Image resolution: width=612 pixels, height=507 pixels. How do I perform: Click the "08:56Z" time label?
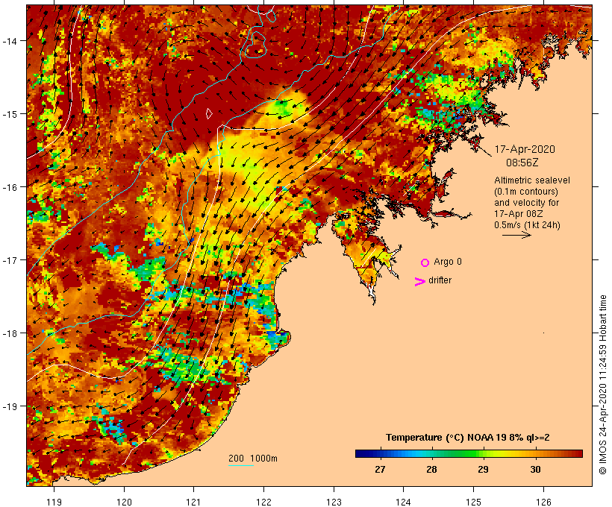pos(522,163)
